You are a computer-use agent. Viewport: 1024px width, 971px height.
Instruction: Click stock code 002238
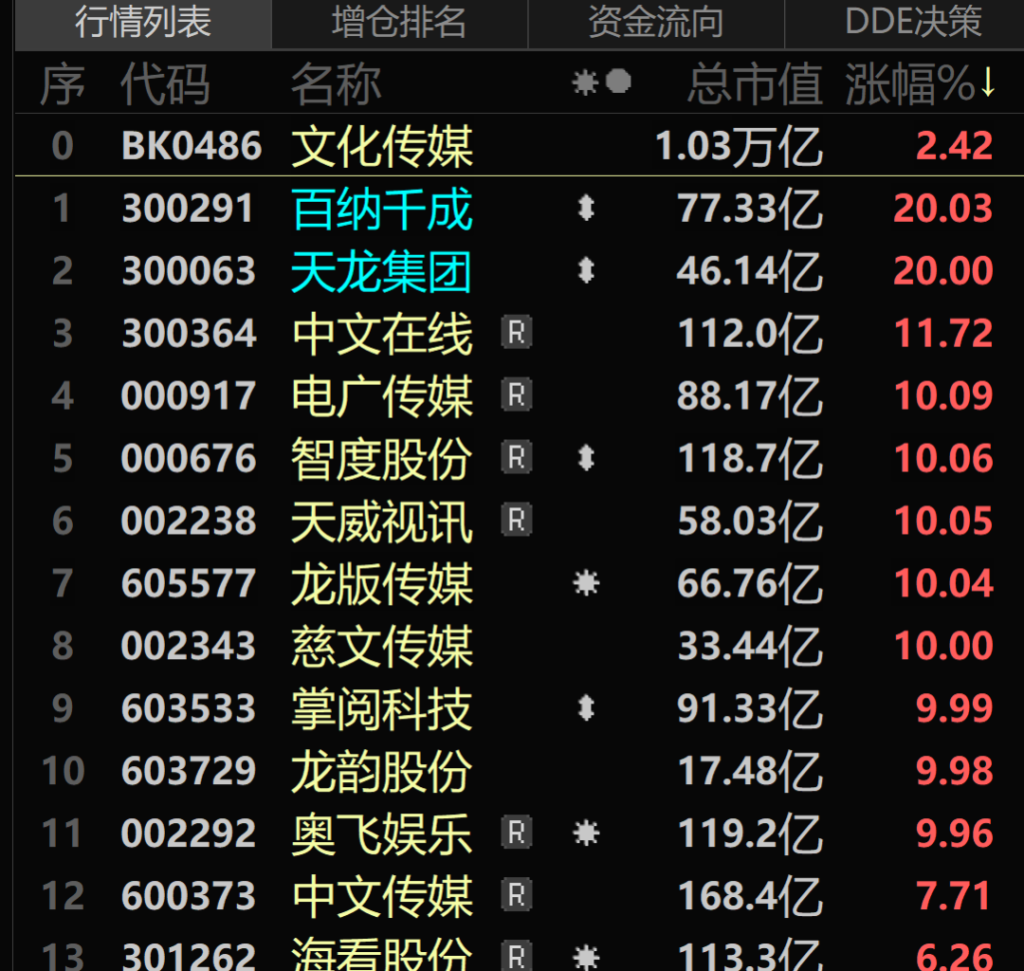click(x=188, y=521)
